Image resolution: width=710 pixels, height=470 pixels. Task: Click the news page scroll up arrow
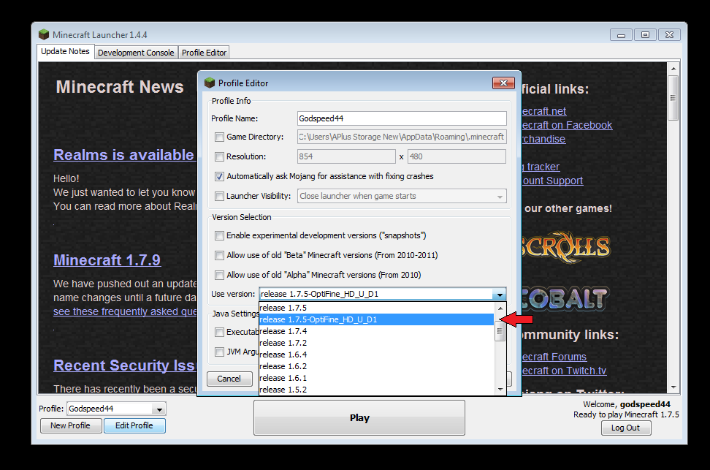(x=673, y=69)
